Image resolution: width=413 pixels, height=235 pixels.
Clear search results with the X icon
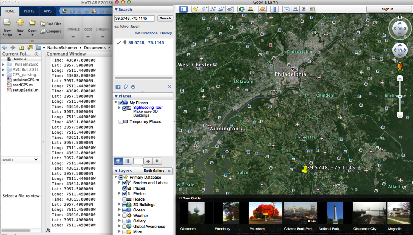(169, 87)
